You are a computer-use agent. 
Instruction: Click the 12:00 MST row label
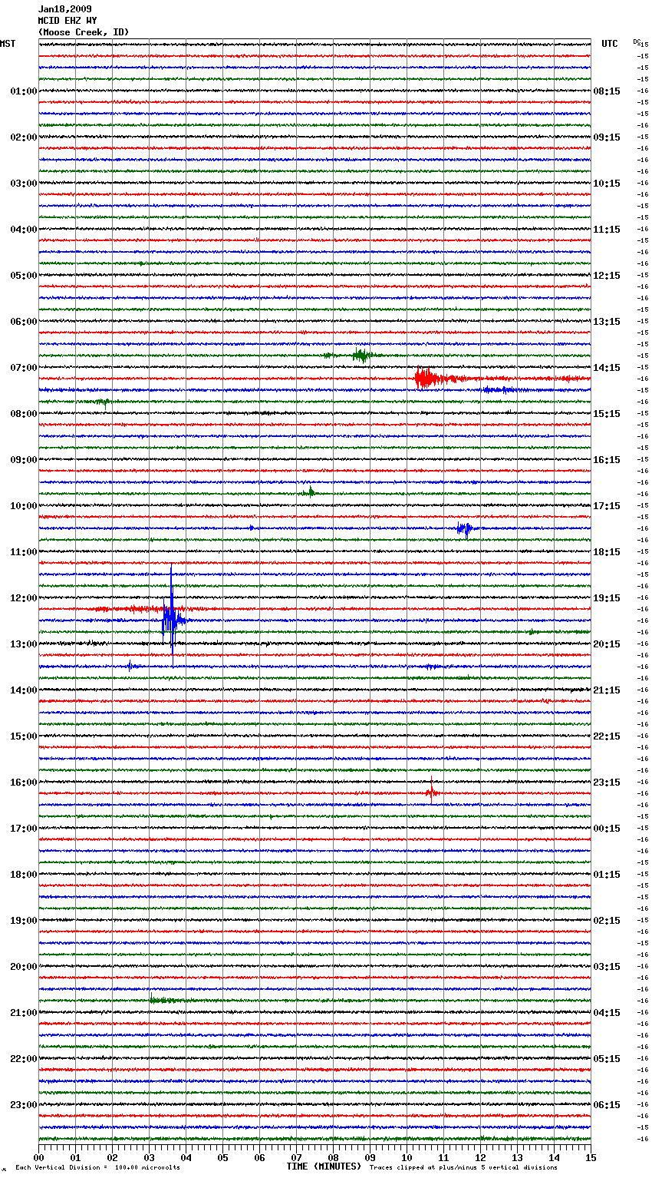[24, 598]
